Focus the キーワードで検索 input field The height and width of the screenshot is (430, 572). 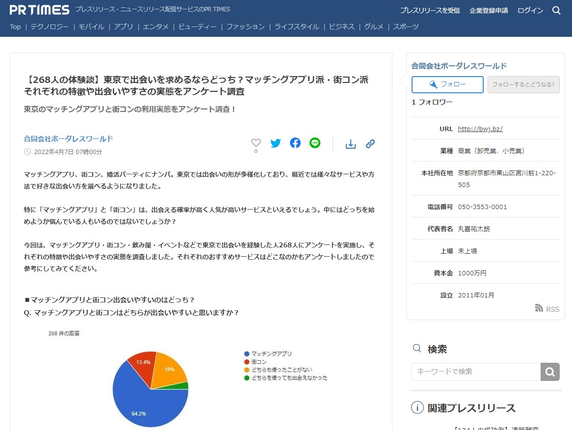click(476, 372)
